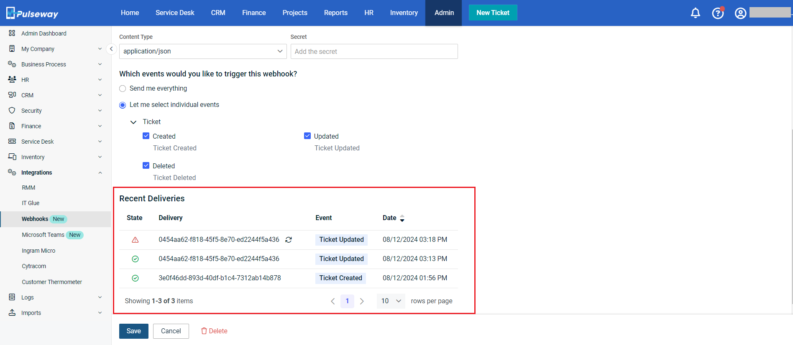Click the Date column sort icon
Screen dimensions: 793x345
click(402, 218)
